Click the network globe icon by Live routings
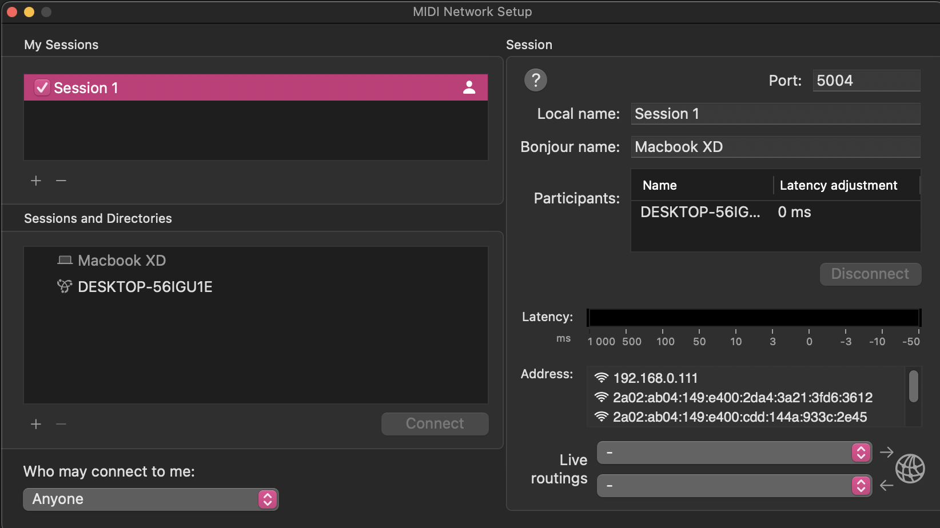 click(910, 469)
